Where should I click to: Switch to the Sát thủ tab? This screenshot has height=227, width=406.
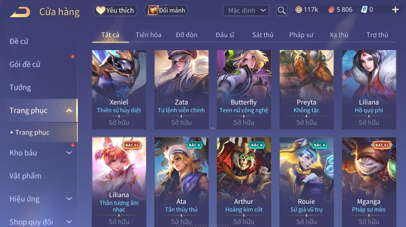tap(263, 35)
